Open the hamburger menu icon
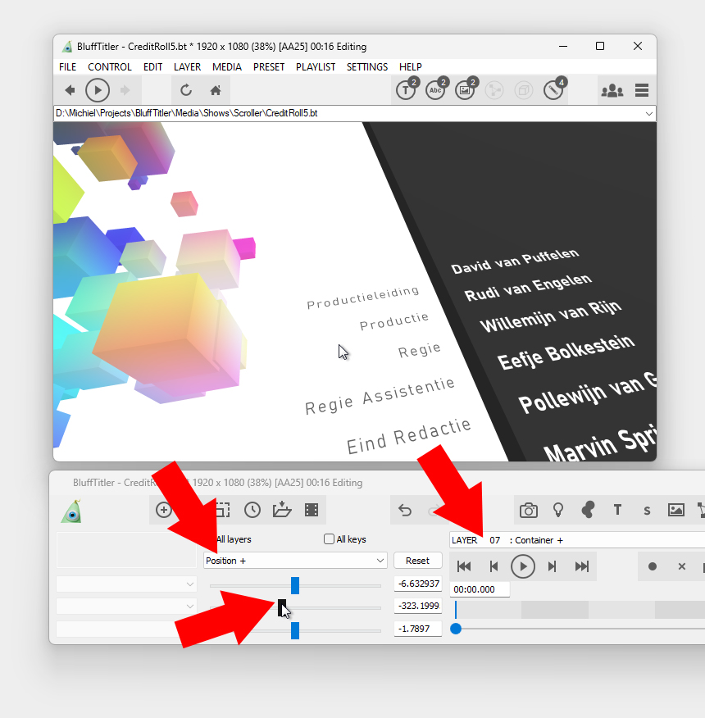 point(642,90)
